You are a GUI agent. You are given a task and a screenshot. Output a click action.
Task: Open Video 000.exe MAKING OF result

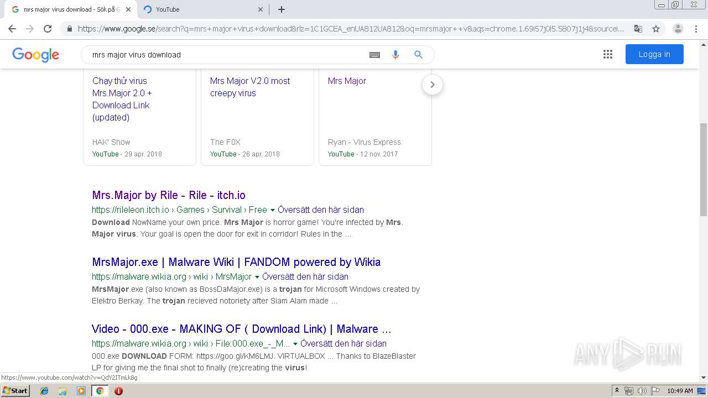(x=242, y=329)
